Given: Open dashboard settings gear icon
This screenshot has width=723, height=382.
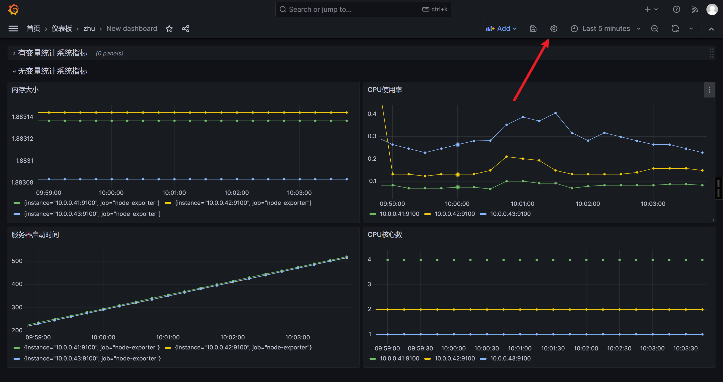Looking at the screenshot, I should coord(554,29).
